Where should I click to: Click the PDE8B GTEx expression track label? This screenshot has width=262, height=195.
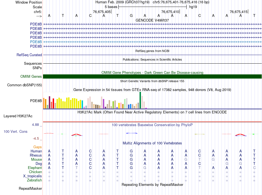tap(36, 101)
